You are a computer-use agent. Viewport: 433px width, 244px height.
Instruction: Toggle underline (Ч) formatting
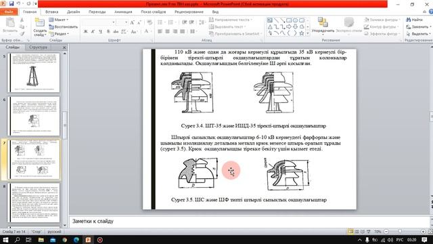point(101,32)
